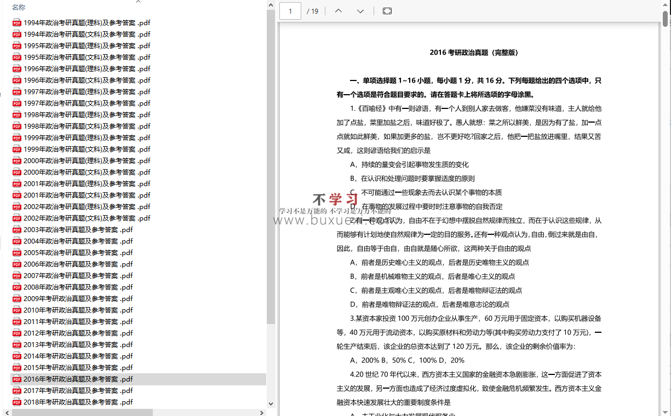The height and width of the screenshot is (416, 671).
Task: Click PDF icon of 2016年考研政治真题 file
Action: [16, 379]
